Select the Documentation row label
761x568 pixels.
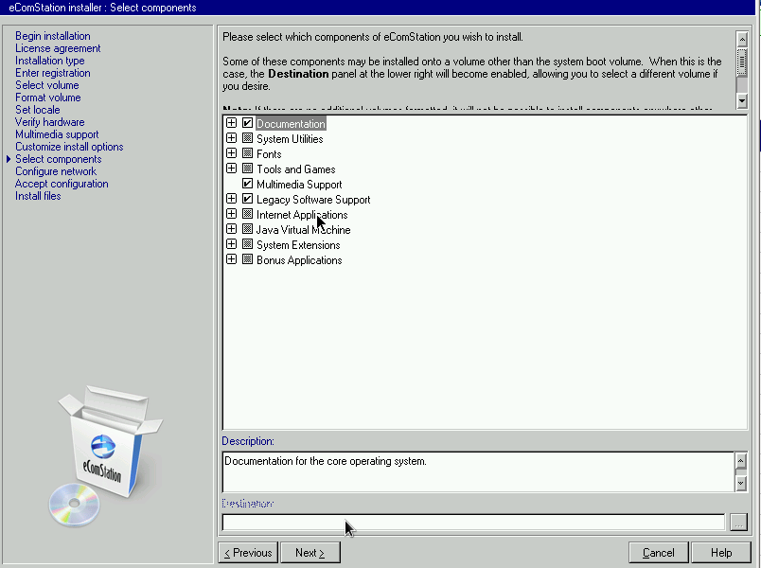[291, 124]
